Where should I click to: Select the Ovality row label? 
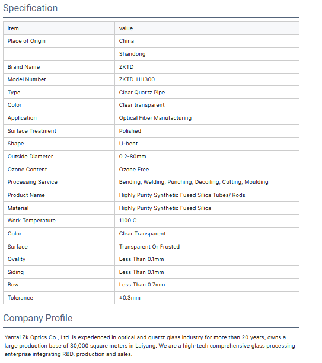click(17, 259)
